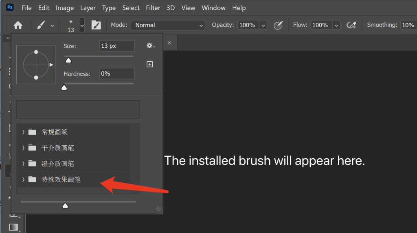This screenshot has height=233, width=417.
Task: Click the brush thumbnail size slider handle
Action: pyautogui.click(x=65, y=205)
